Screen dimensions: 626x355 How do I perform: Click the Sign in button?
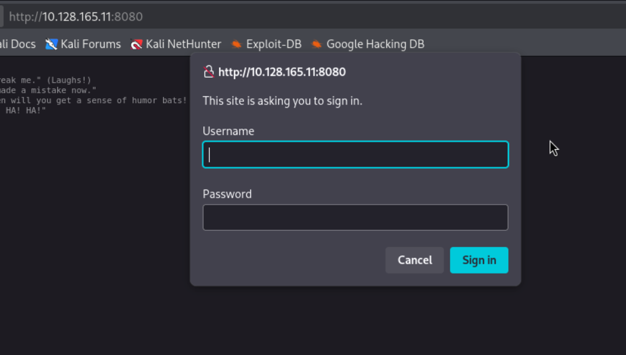(x=479, y=260)
